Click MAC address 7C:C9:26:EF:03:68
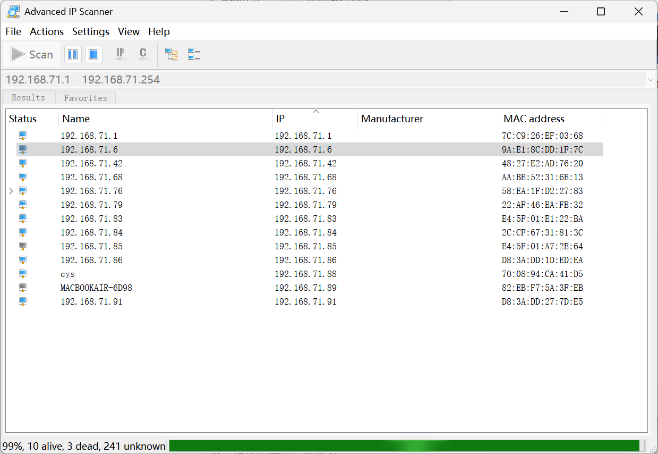 [542, 136]
